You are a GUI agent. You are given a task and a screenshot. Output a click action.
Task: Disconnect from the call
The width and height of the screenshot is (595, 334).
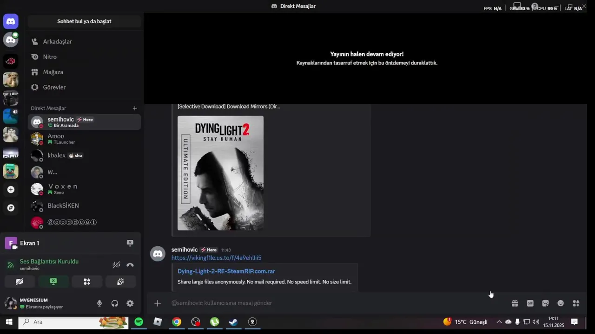(130, 265)
